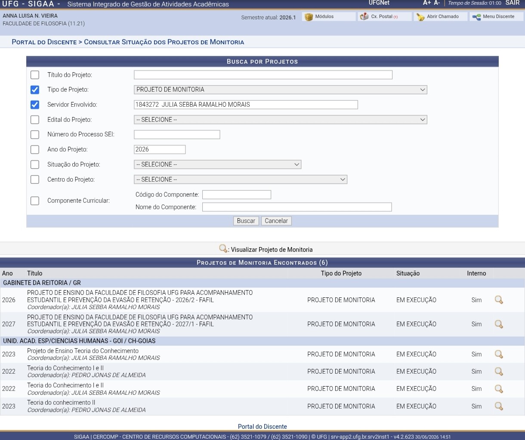The image size is (525, 440).
Task: Click the Módulos box icon
Action: [x=309, y=17]
